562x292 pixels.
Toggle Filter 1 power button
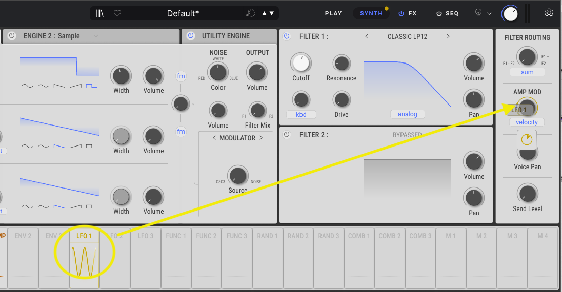click(287, 36)
